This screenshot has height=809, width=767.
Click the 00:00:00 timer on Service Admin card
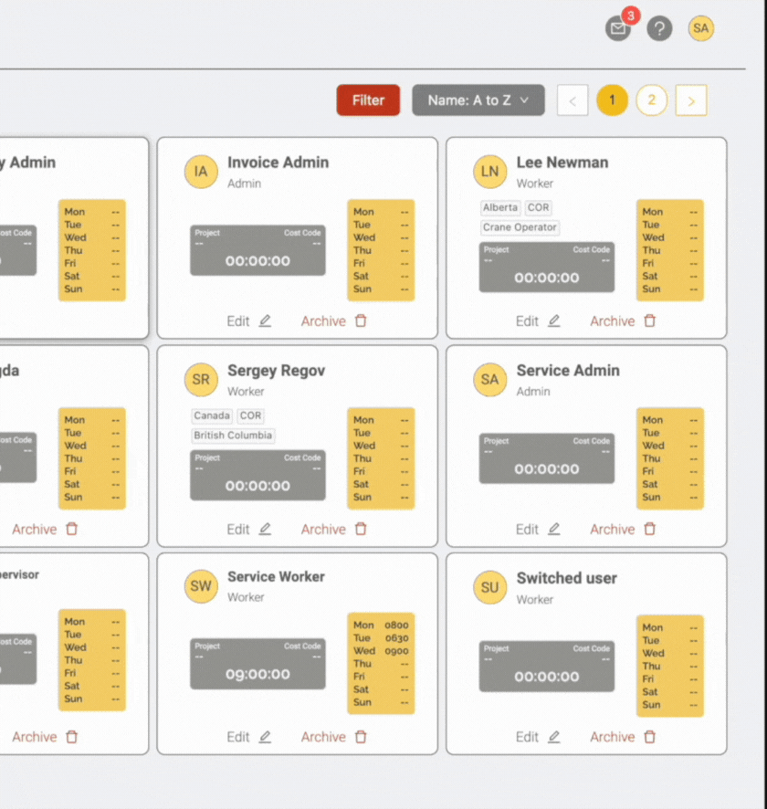[547, 468]
